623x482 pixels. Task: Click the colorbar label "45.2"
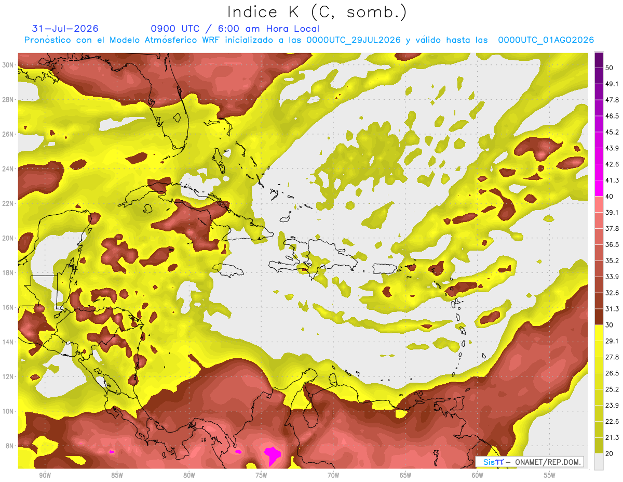tap(612, 132)
